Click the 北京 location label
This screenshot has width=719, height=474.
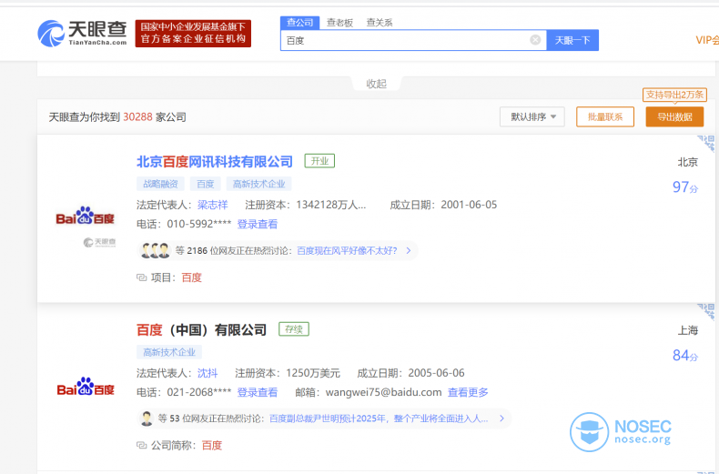(x=688, y=162)
